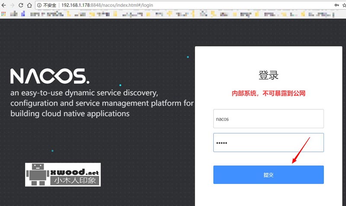Viewport: 346px width, 206px height.
Task: Click the NACOS logo
Action: (50, 76)
